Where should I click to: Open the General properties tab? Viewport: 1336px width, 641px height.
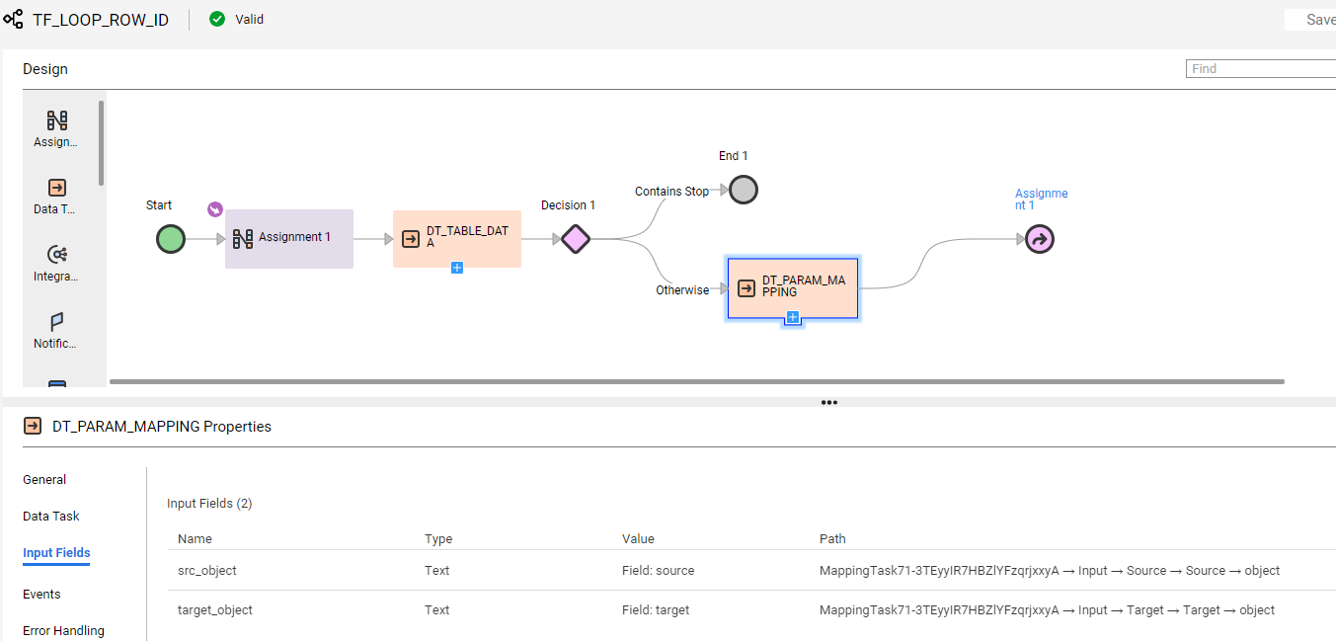pyautogui.click(x=44, y=480)
